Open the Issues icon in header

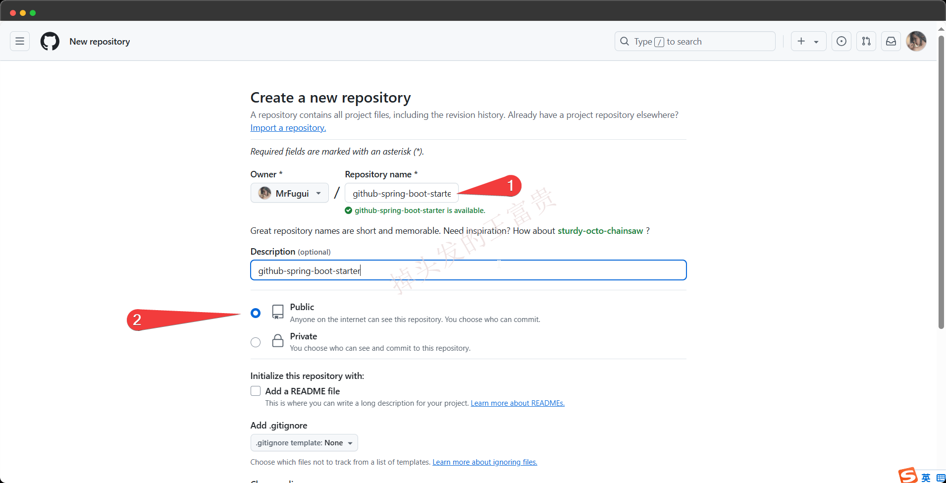841,41
